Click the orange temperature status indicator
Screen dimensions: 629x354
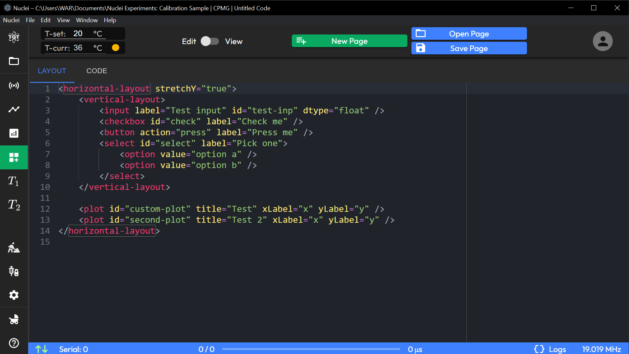coord(116,48)
